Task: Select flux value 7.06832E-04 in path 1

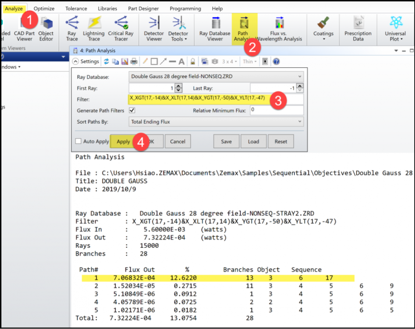Action: coord(134,278)
